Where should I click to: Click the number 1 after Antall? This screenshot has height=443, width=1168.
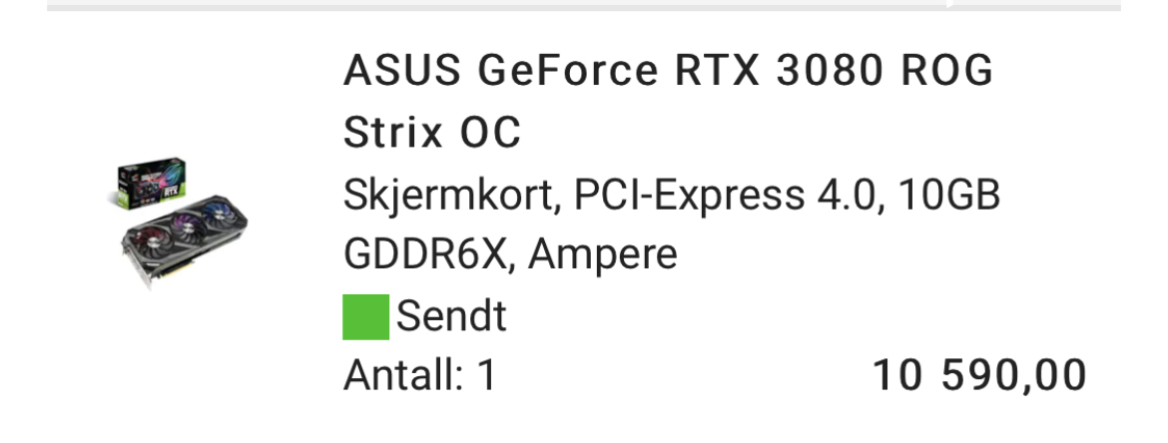point(486,376)
